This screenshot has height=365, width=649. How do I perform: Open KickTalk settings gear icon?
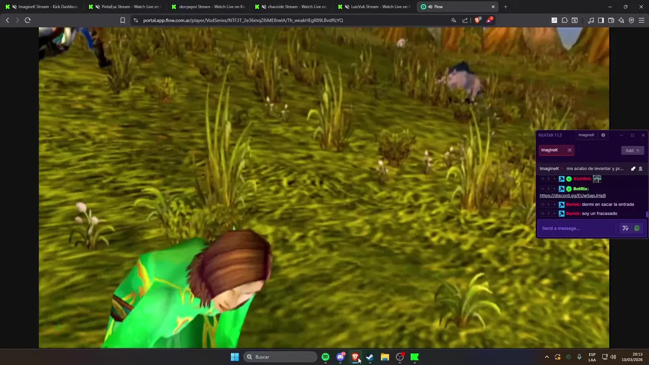pos(603,135)
